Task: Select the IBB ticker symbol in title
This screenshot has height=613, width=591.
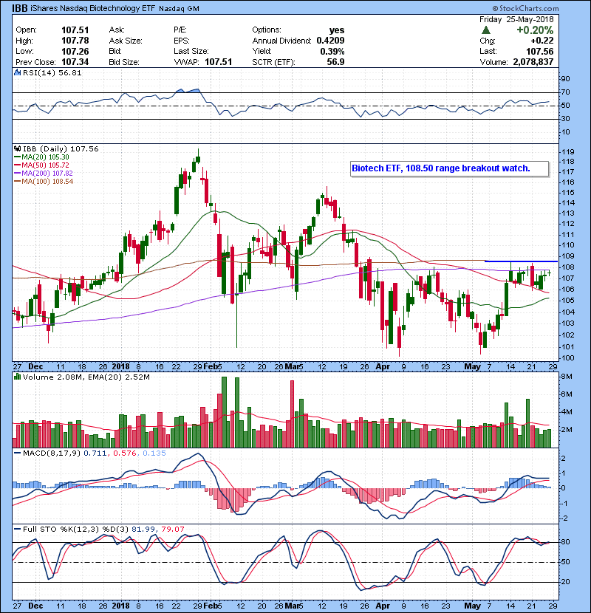Action: [19, 8]
